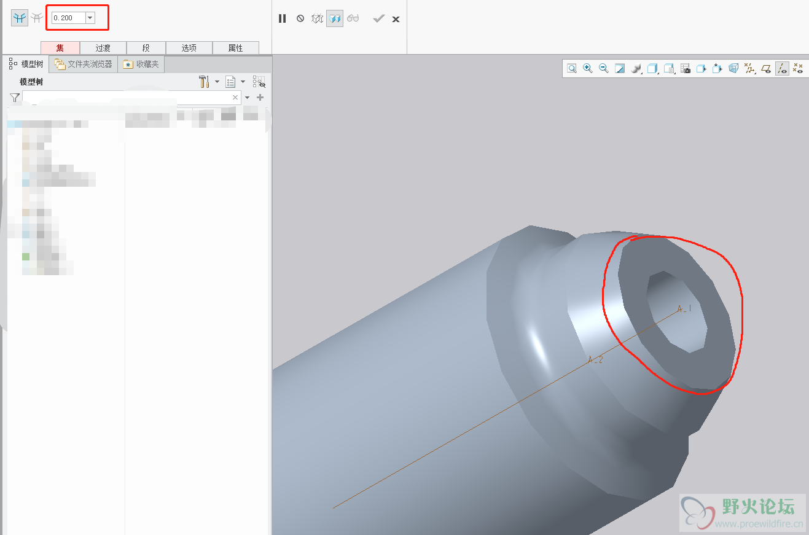Toggle datum plane display
The width and height of the screenshot is (809, 535).
tap(766, 69)
